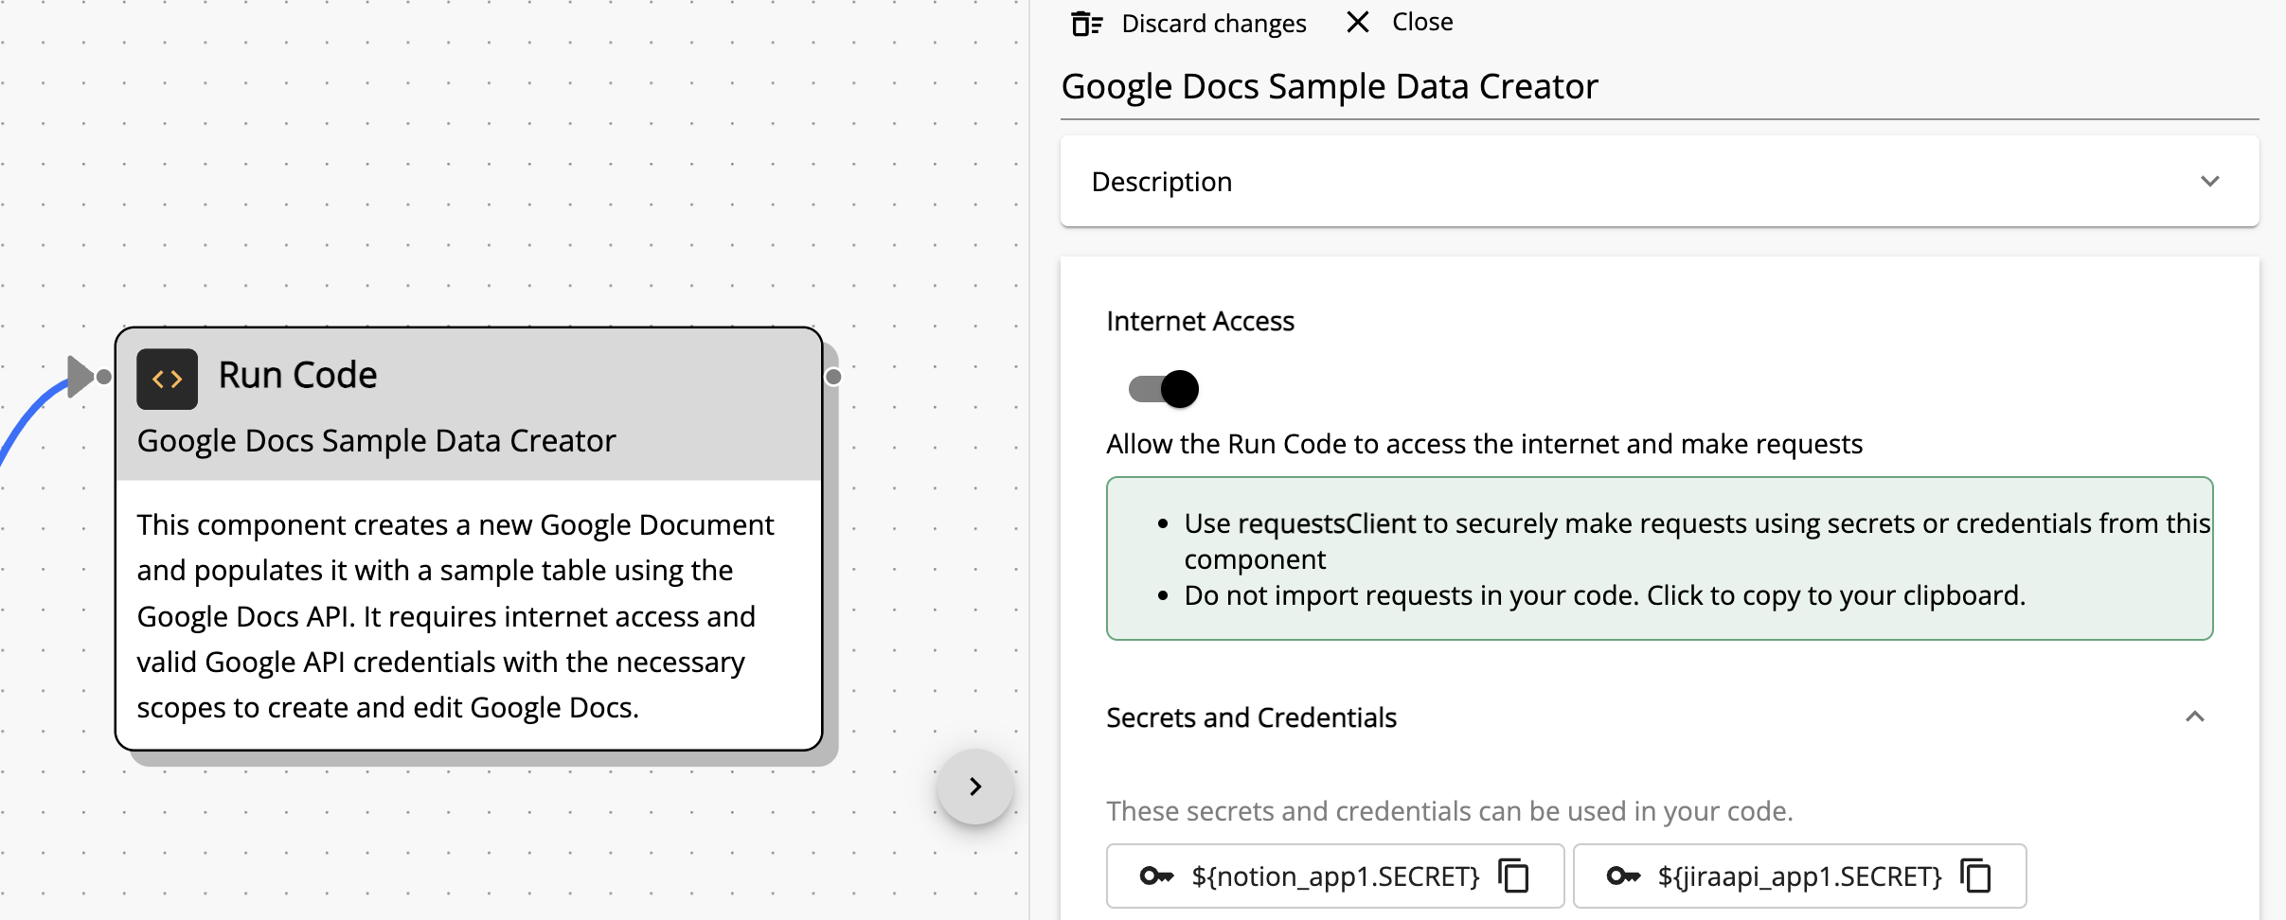Click the Description chevron arrow

pos(2209,181)
